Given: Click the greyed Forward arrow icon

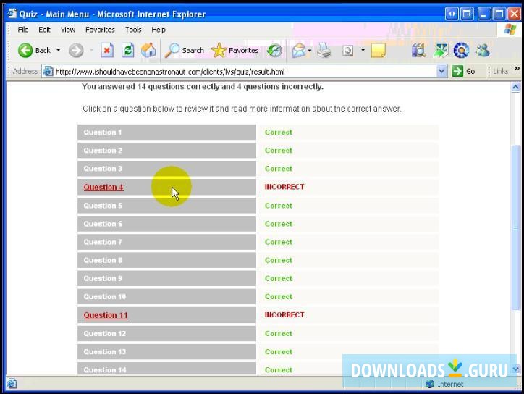Looking at the screenshot, I should click(76, 51).
